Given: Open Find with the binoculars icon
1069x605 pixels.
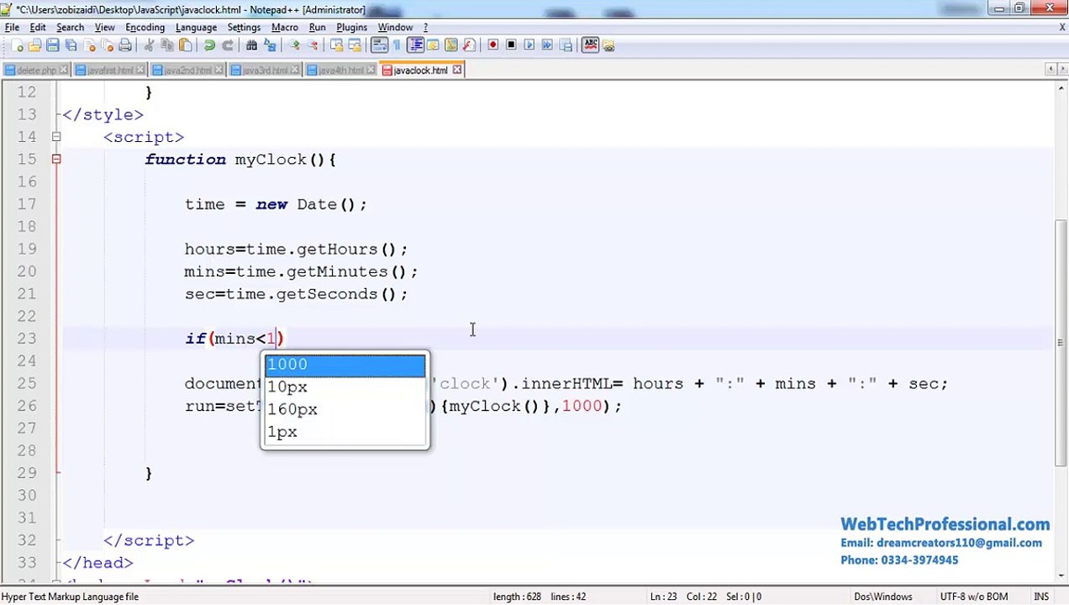Looking at the screenshot, I should click(251, 45).
